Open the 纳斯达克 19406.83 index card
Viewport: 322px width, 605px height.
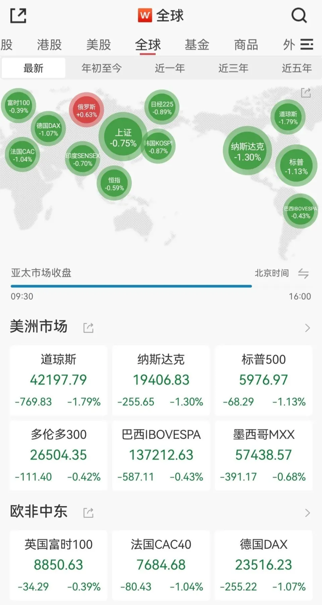pos(161,380)
